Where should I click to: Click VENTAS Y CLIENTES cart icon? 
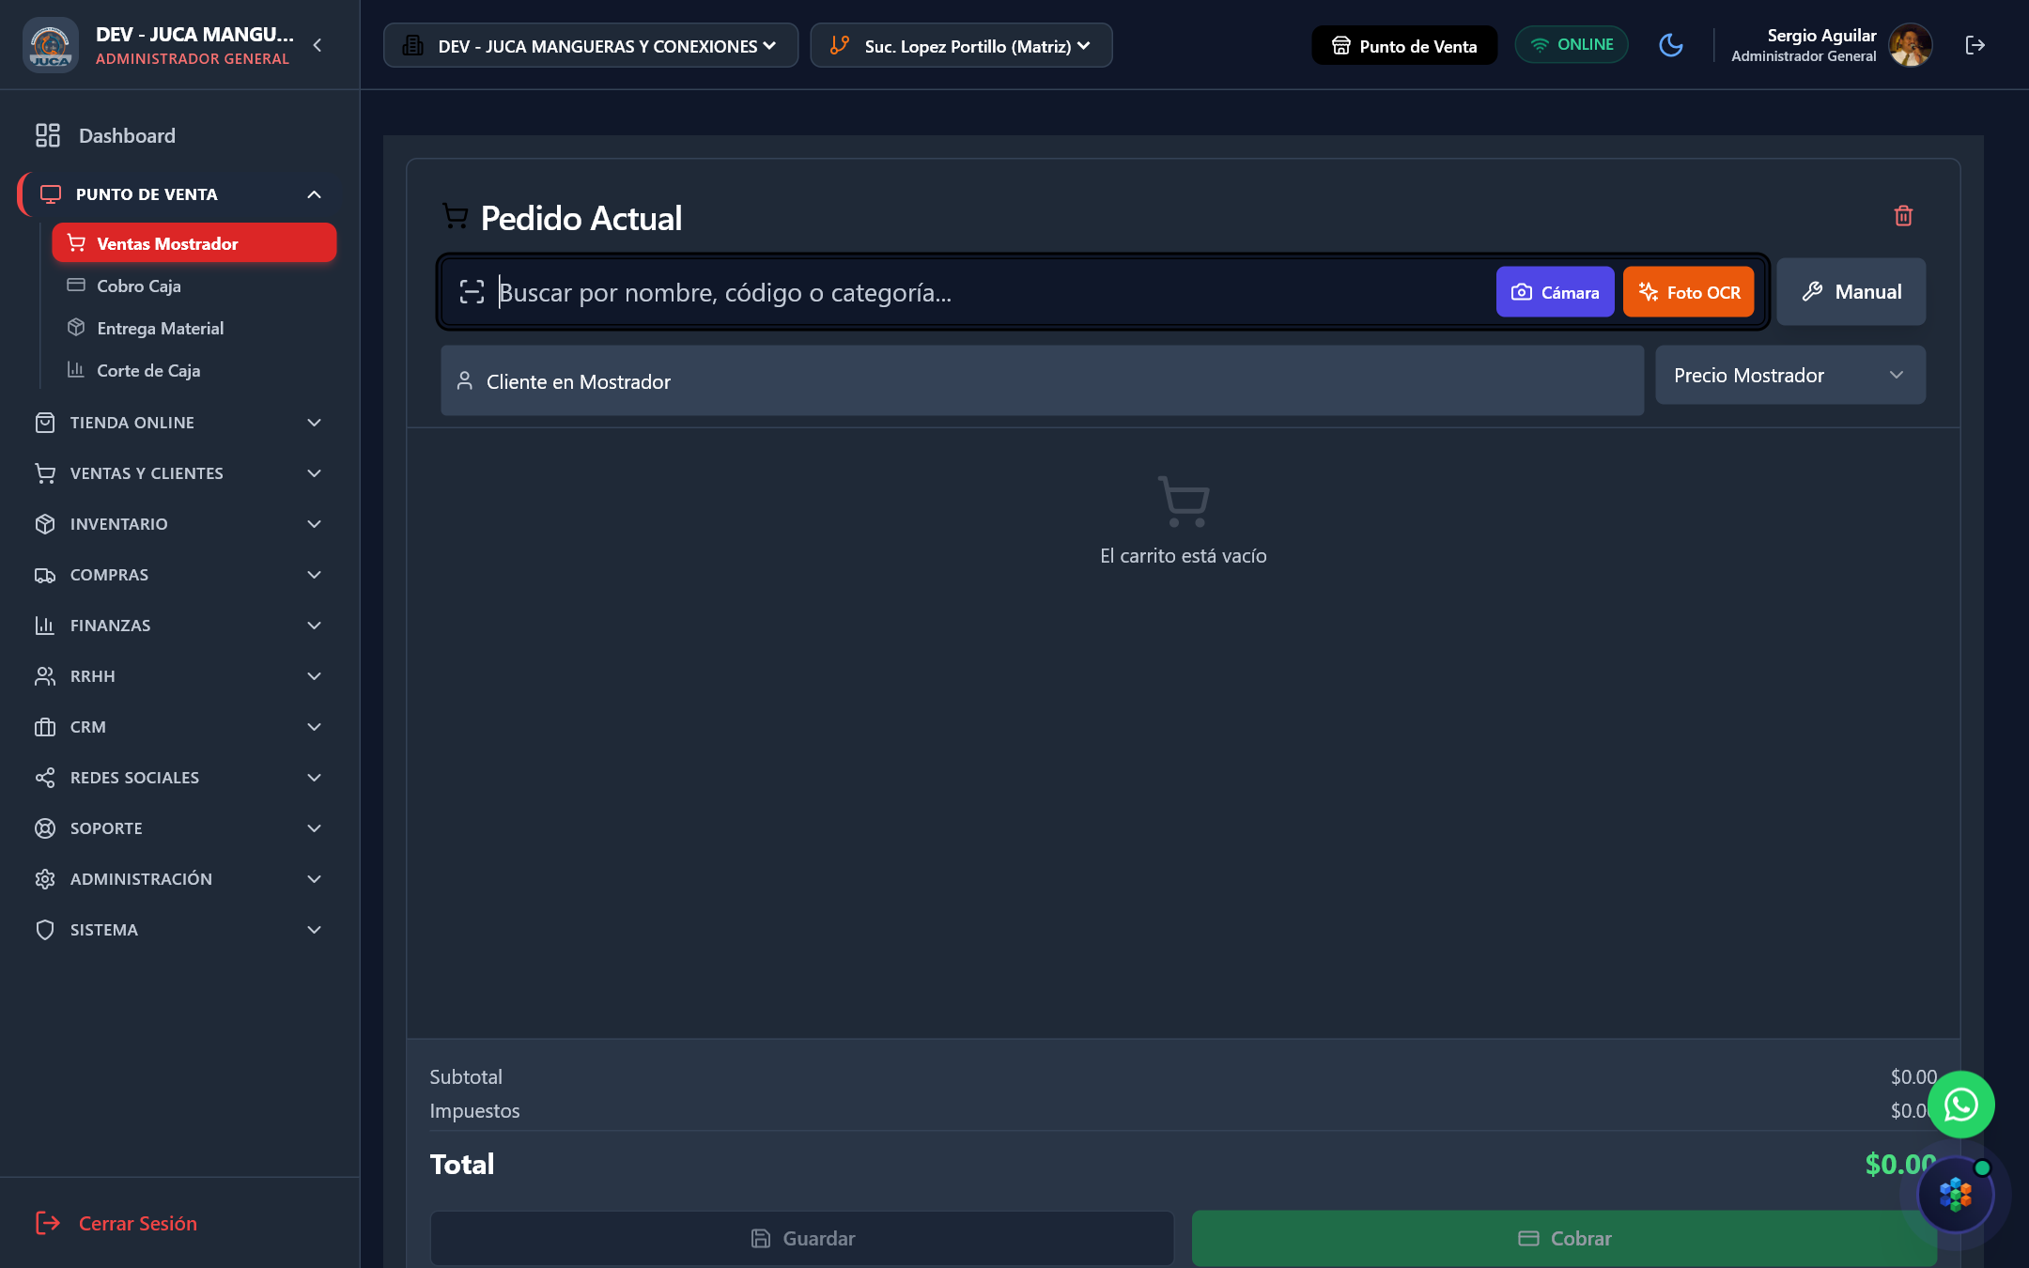tap(45, 473)
